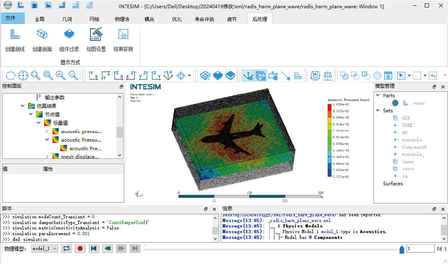Viewport: 448px width, 264px height.
Task: Click the save file icon in title bar
Action: [34, 5]
